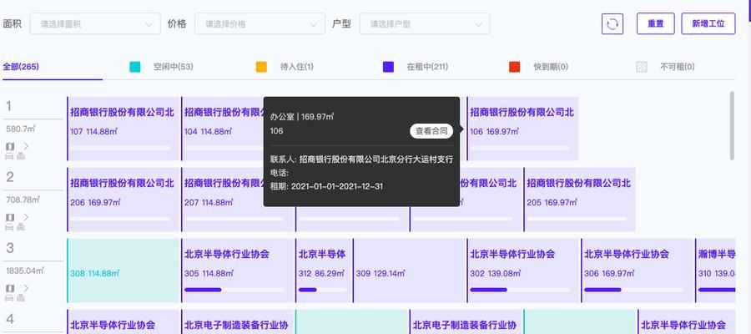Click tooltip text 办公室 | 169.97㎡
The height and width of the screenshot is (334, 751).
point(302,116)
